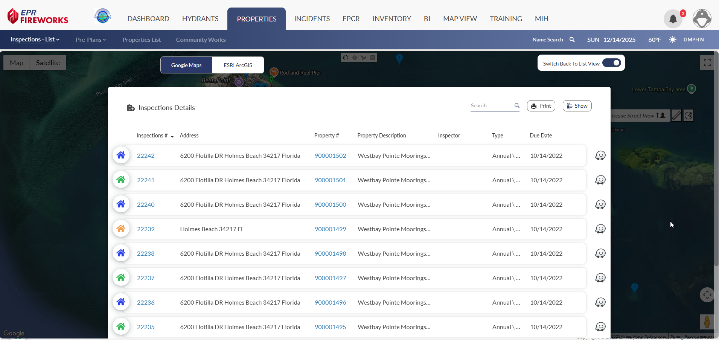Click the Print button
This screenshot has width=719, height=340.
point(541,106)
